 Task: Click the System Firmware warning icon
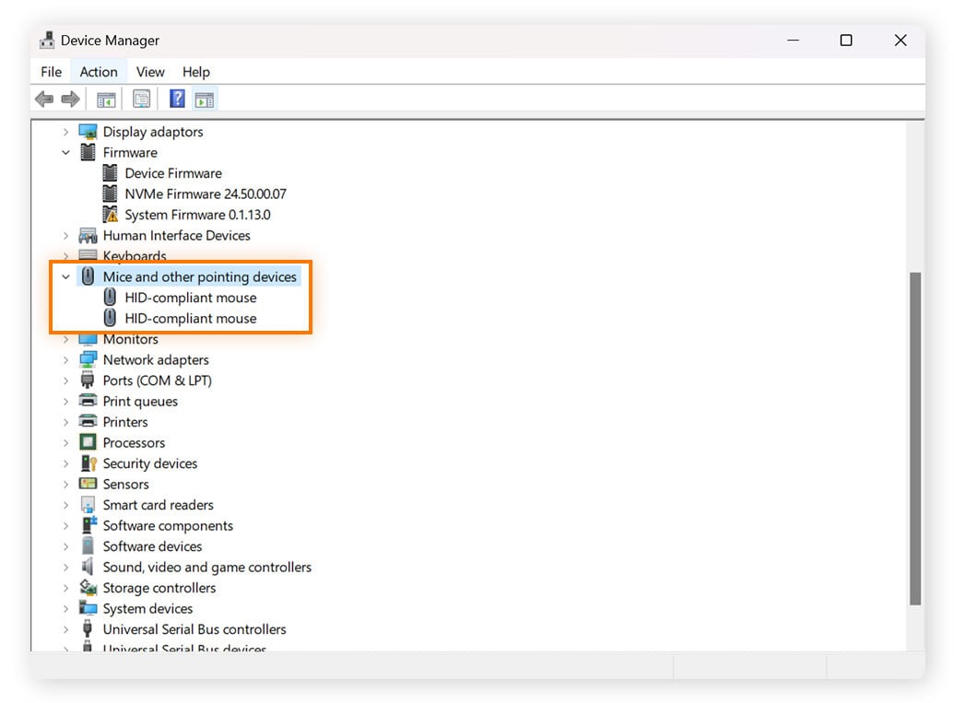point(111,215)
